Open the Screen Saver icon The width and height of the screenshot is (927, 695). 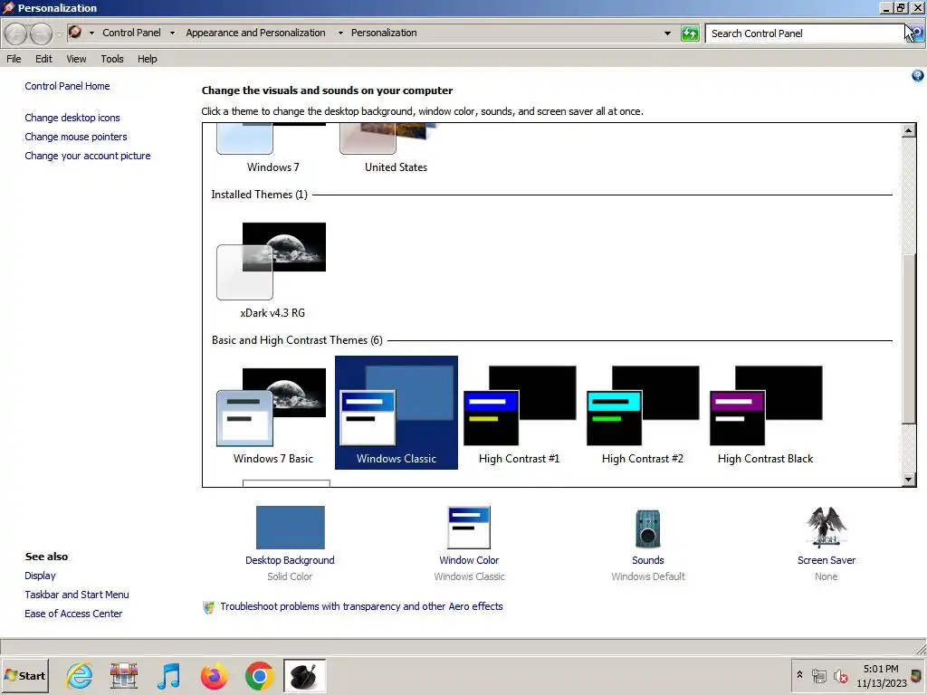pos(827,528)
